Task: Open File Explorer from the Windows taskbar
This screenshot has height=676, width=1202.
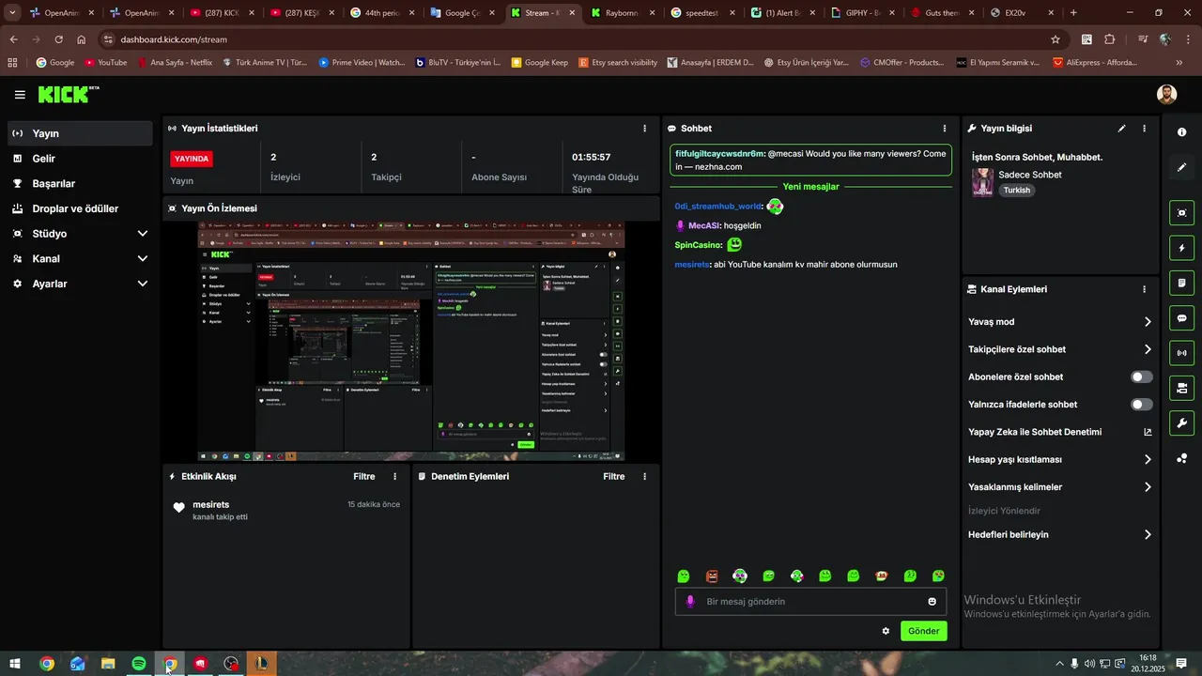Action: click(x=108, y=664)
